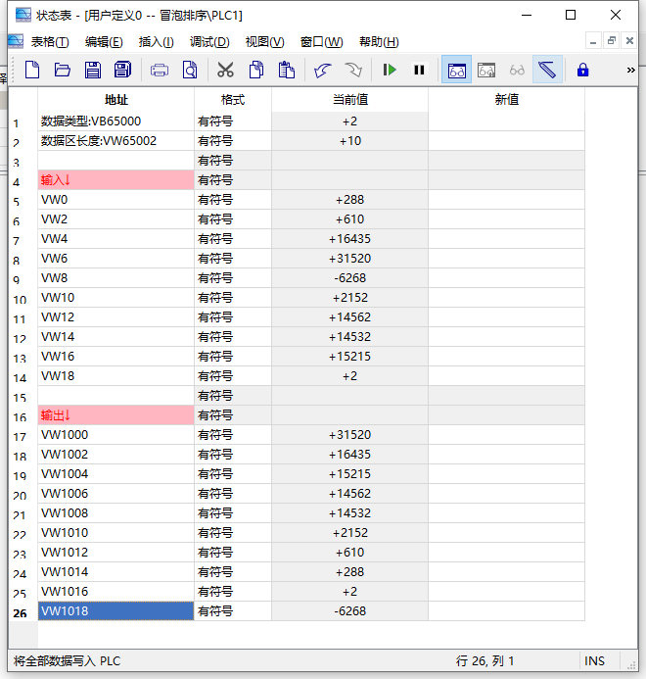Screen dimensions: 646x679
Task: Click the blue Force lock icon
Action: pyautogui.click(x=582, y=70)
